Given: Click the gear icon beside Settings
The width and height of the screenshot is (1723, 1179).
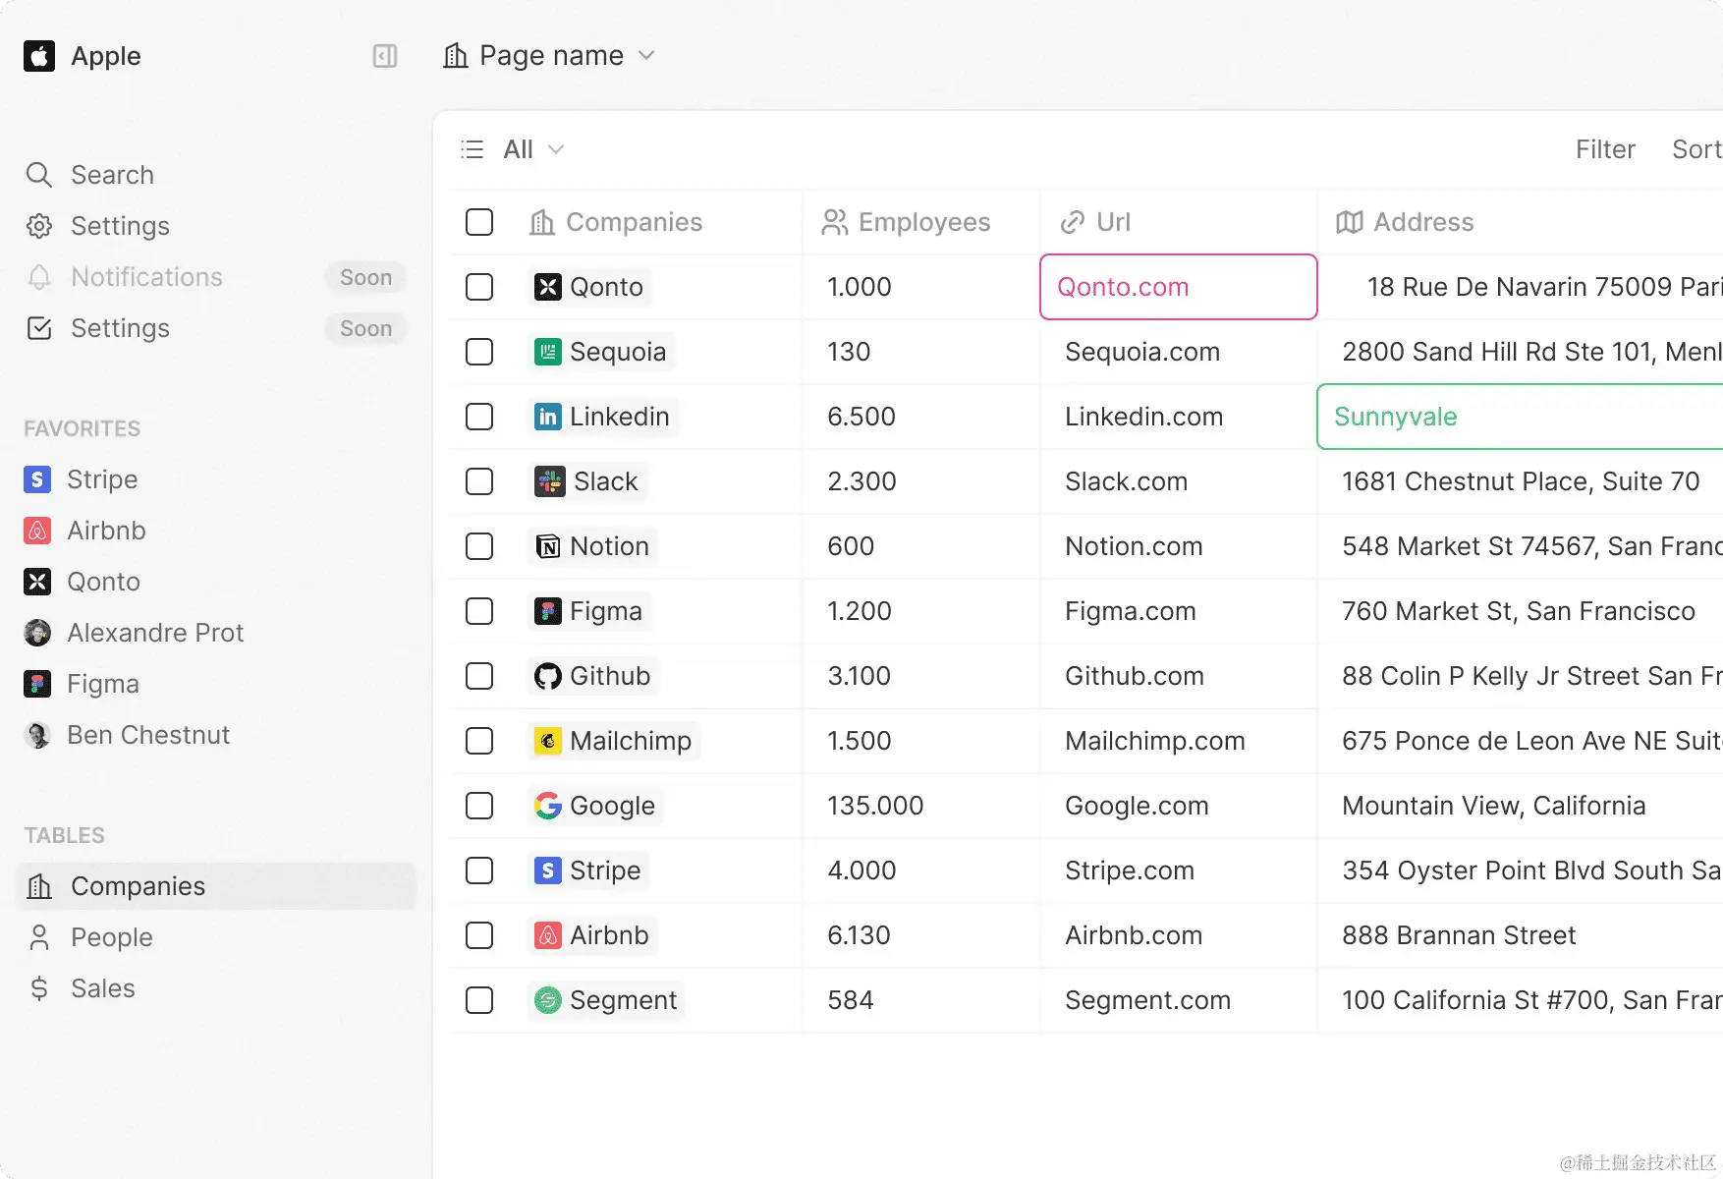Looking at the screenshot, I should coord(39,226).
